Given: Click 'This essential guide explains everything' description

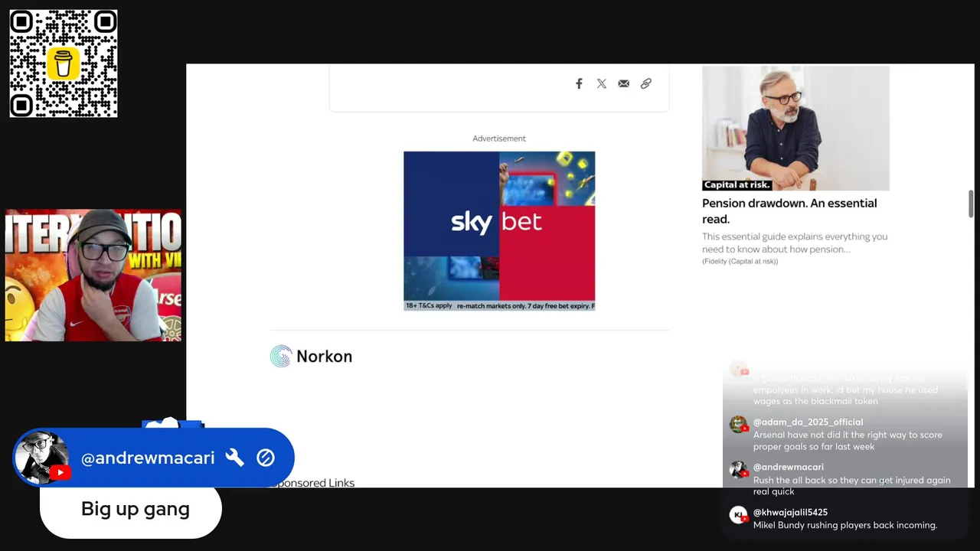Looking at the screenshot, I should pyautogui.click(x=795, y=243).
